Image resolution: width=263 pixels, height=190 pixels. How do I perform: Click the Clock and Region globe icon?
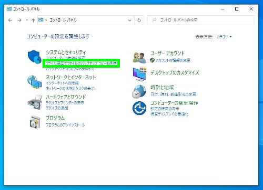[x=139, y=91]
